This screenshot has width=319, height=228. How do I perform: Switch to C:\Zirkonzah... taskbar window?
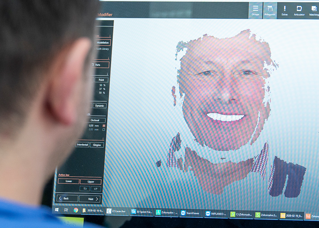(x=241, y=214)
